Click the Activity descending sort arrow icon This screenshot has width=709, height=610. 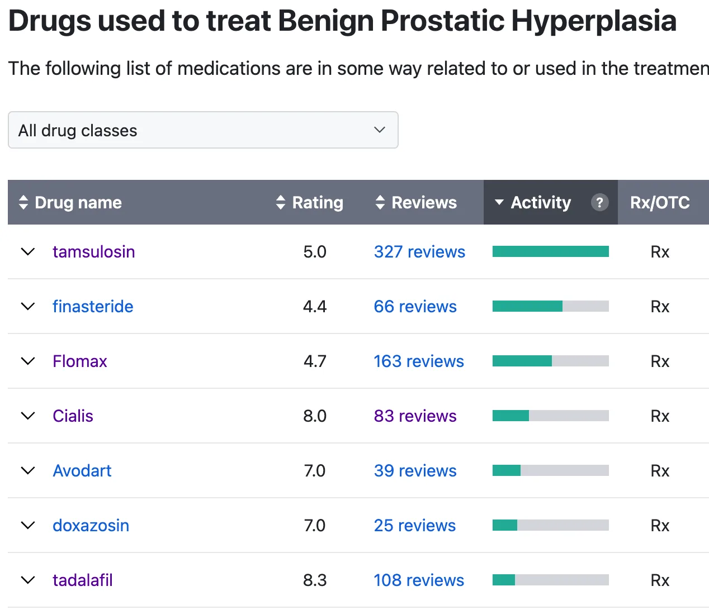pyautogui.click(x=499, y=202)
